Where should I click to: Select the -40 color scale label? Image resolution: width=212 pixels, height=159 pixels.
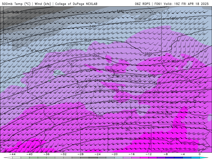[x=29, y=154]
